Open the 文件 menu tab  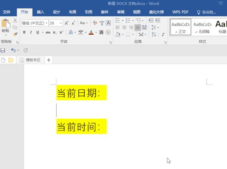6,12
